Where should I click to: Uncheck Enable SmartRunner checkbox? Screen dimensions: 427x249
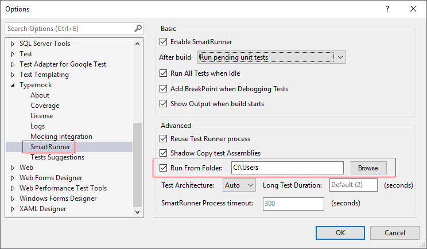coord(163,42)
